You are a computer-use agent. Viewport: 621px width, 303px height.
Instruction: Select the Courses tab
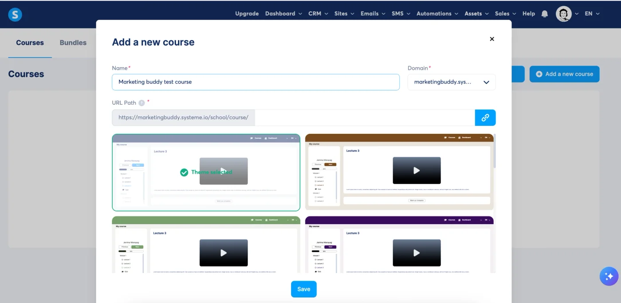coord(30,43)
